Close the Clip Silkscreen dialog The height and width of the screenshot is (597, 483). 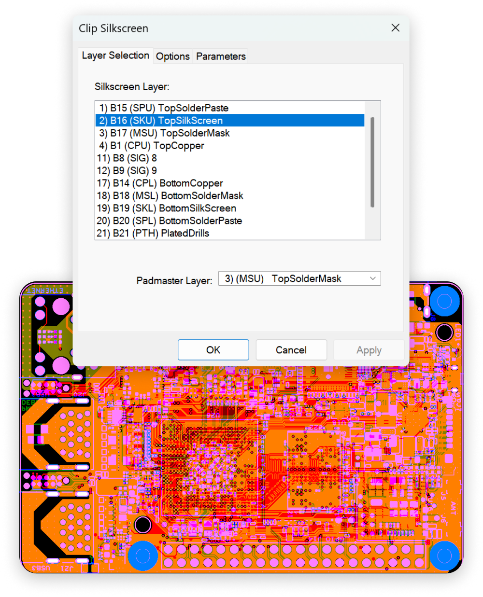pos(395,28)
